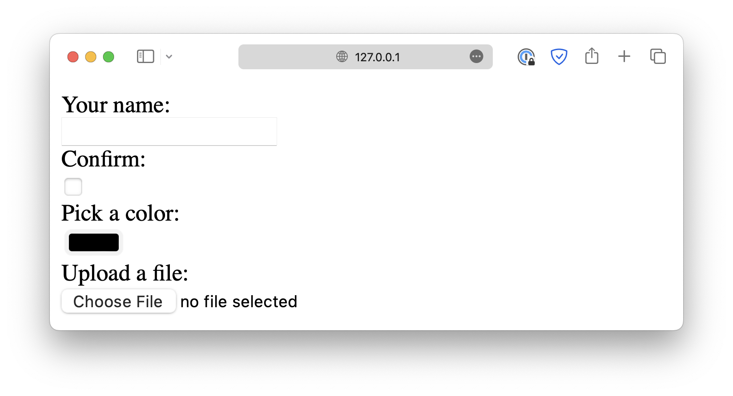Click the 'Upload a file:' label
733x396 pixels.
[x=125, y=273]
